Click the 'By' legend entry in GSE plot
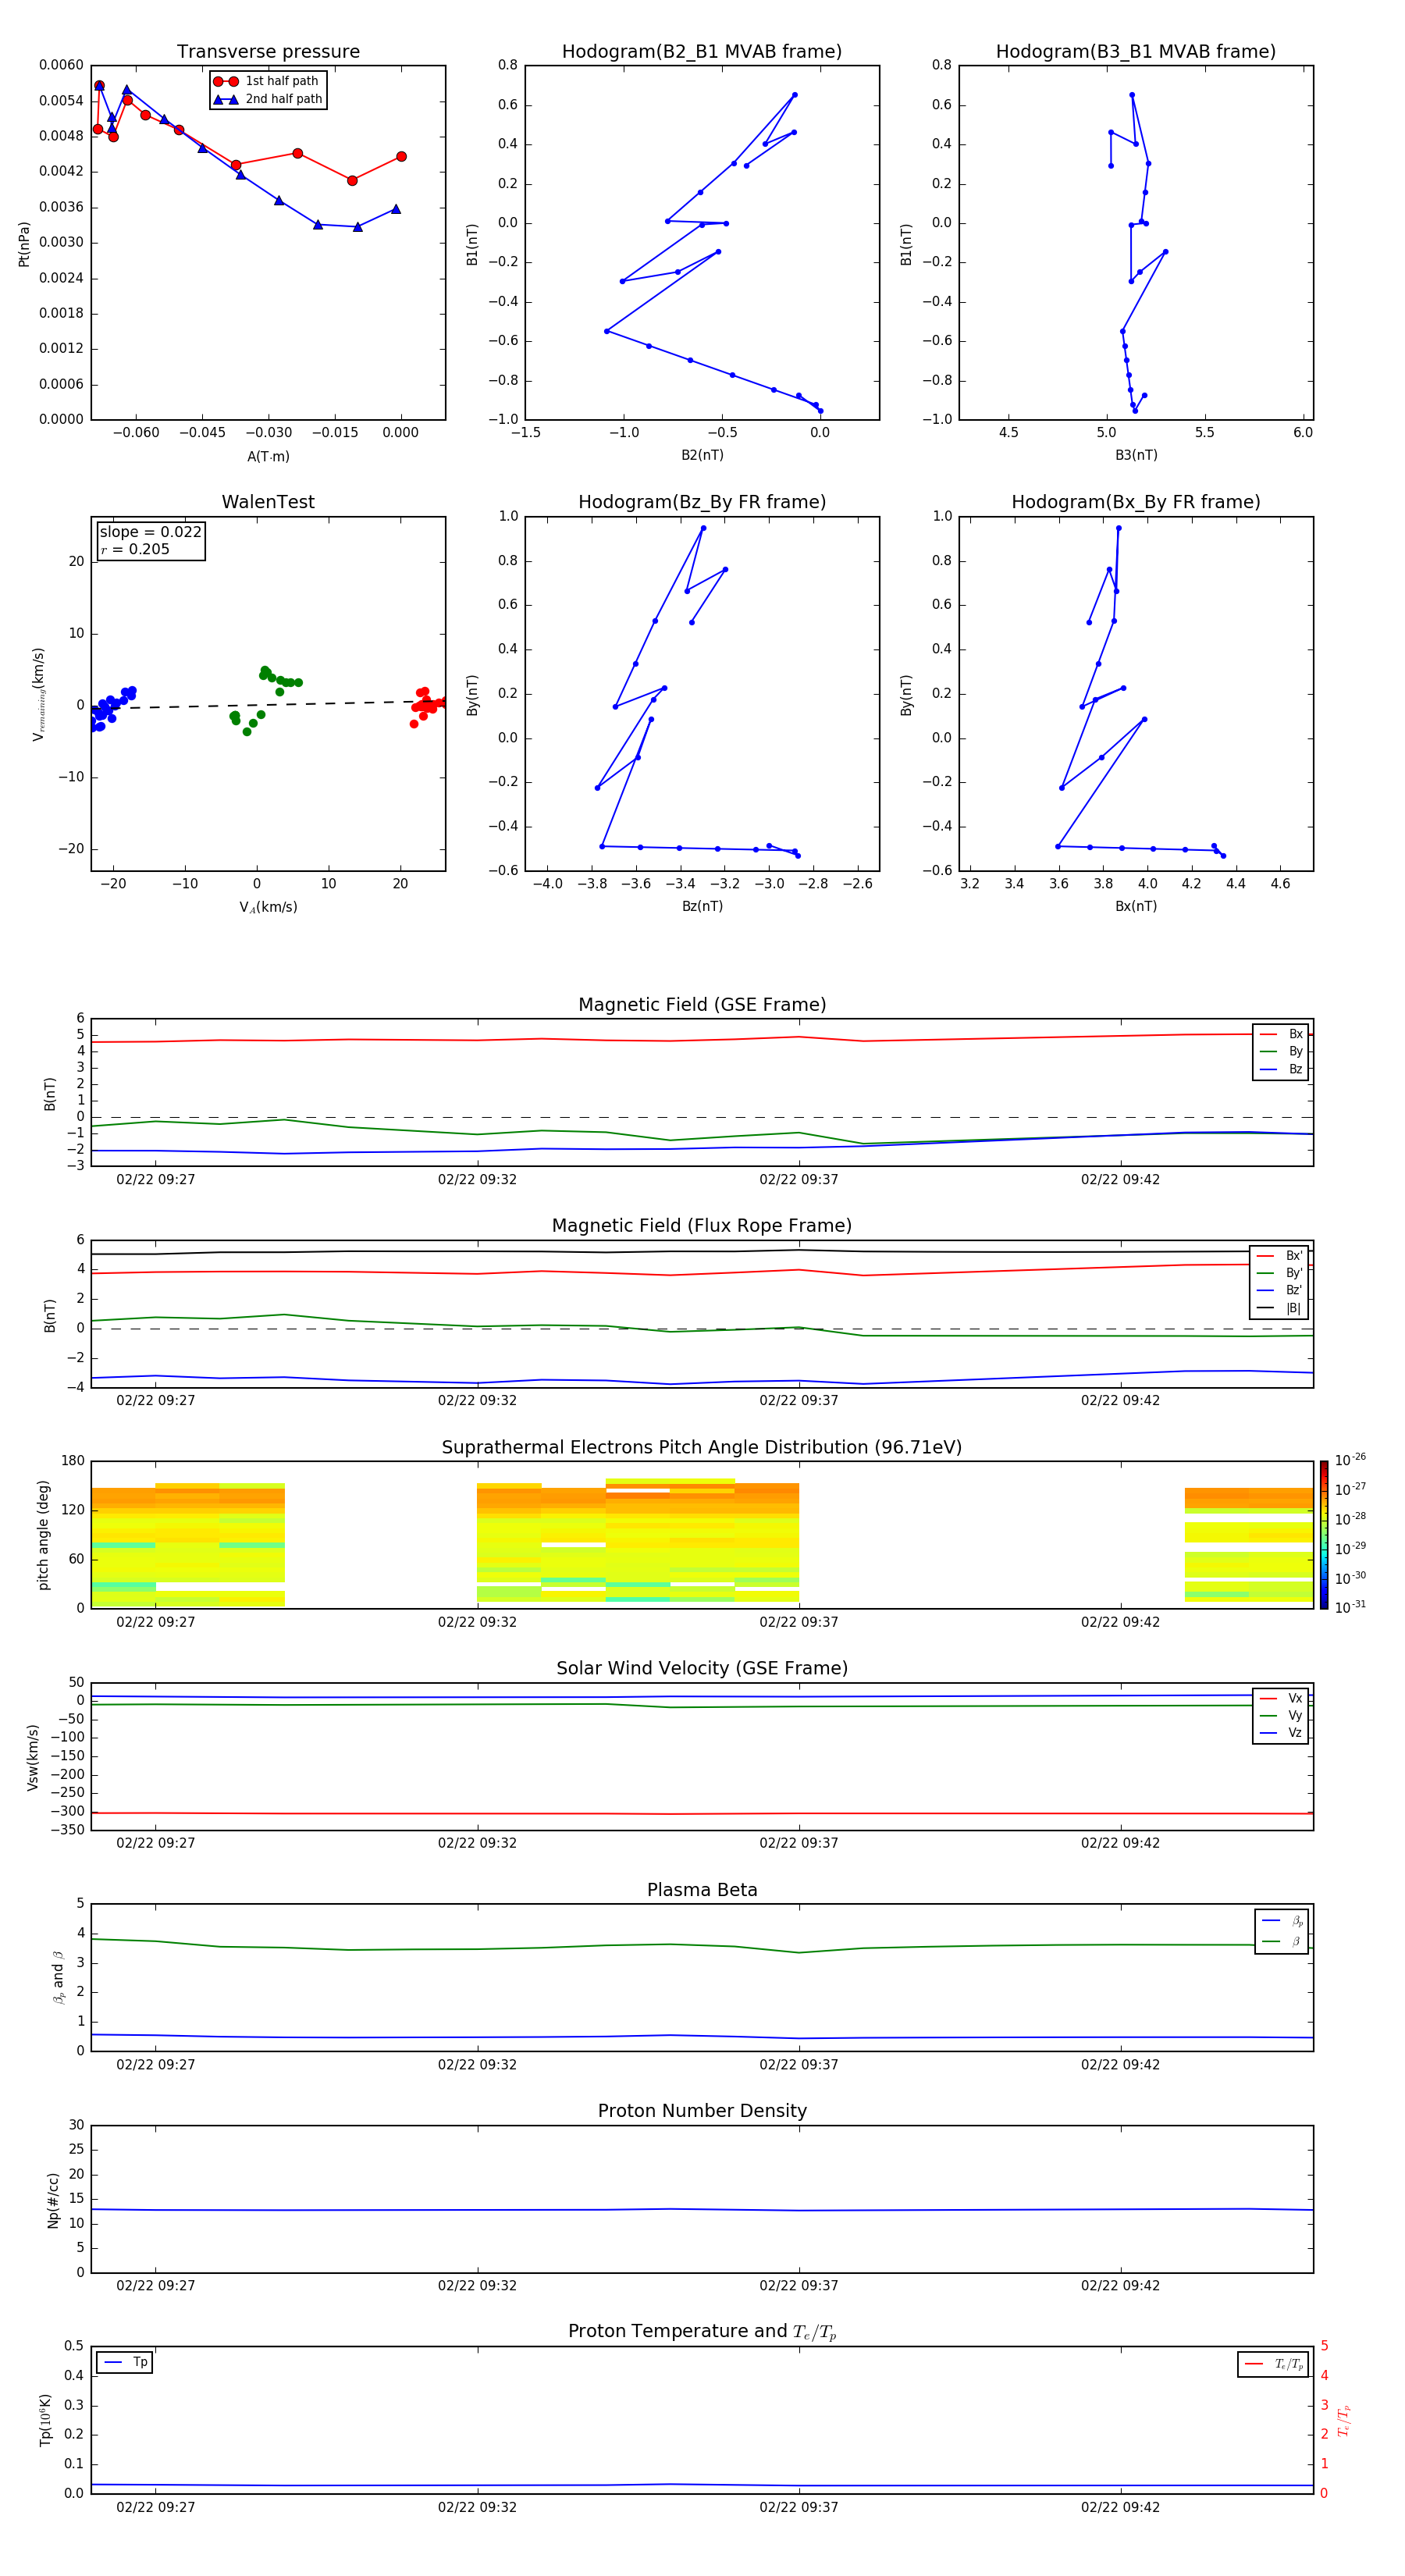Screen dimensions: 1405x2576 1281,1052
